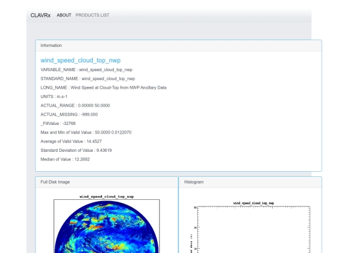
Task: Click the Full Disk Image panel header
Action: pyautogui.click(x=106, y=182)
